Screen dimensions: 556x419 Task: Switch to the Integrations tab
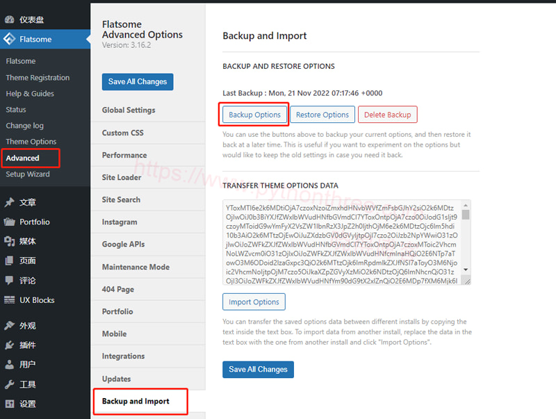pos(148,356)
